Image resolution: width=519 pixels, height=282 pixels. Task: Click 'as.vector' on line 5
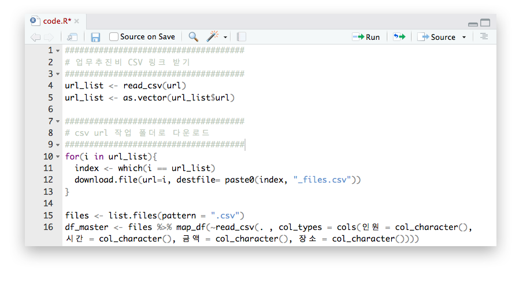pyautogui.click(x=145, y=98)
